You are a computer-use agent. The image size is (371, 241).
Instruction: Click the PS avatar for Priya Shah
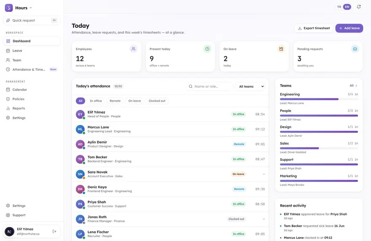tap(80, 204)
